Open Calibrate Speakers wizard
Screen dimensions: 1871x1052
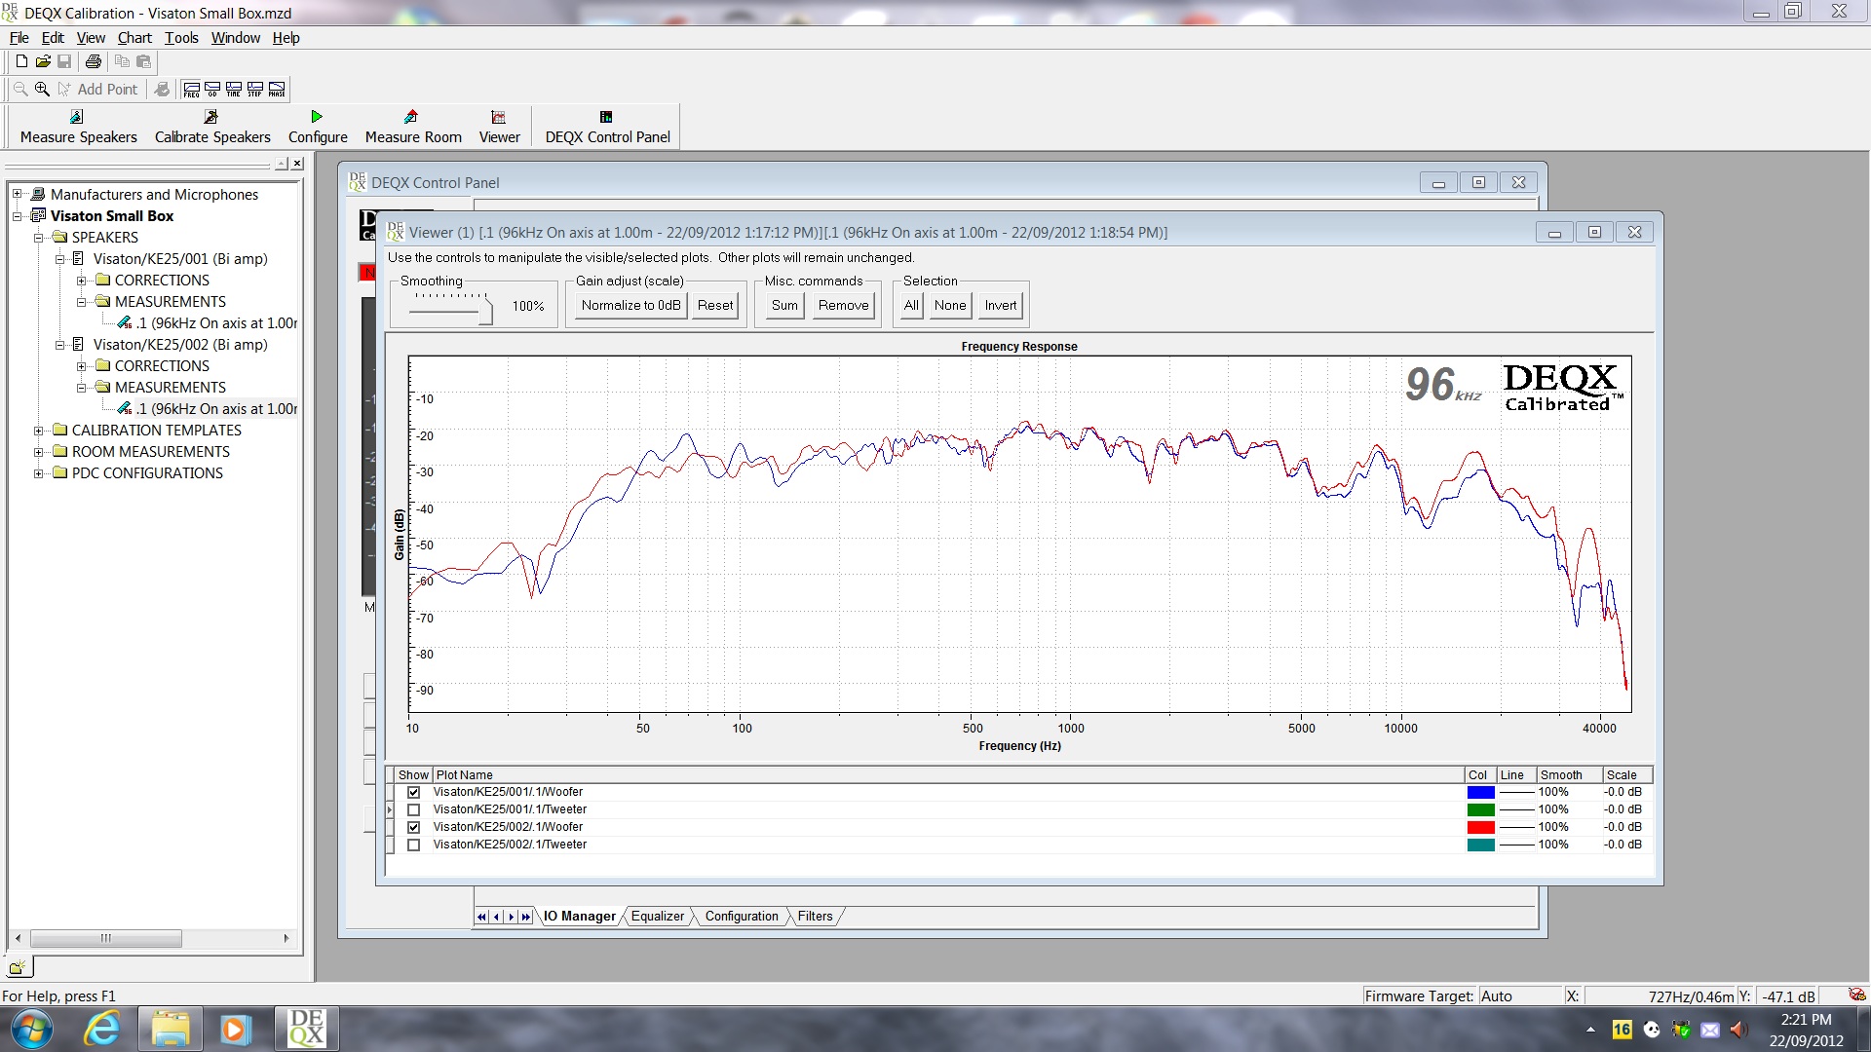[x=212, y=128]
